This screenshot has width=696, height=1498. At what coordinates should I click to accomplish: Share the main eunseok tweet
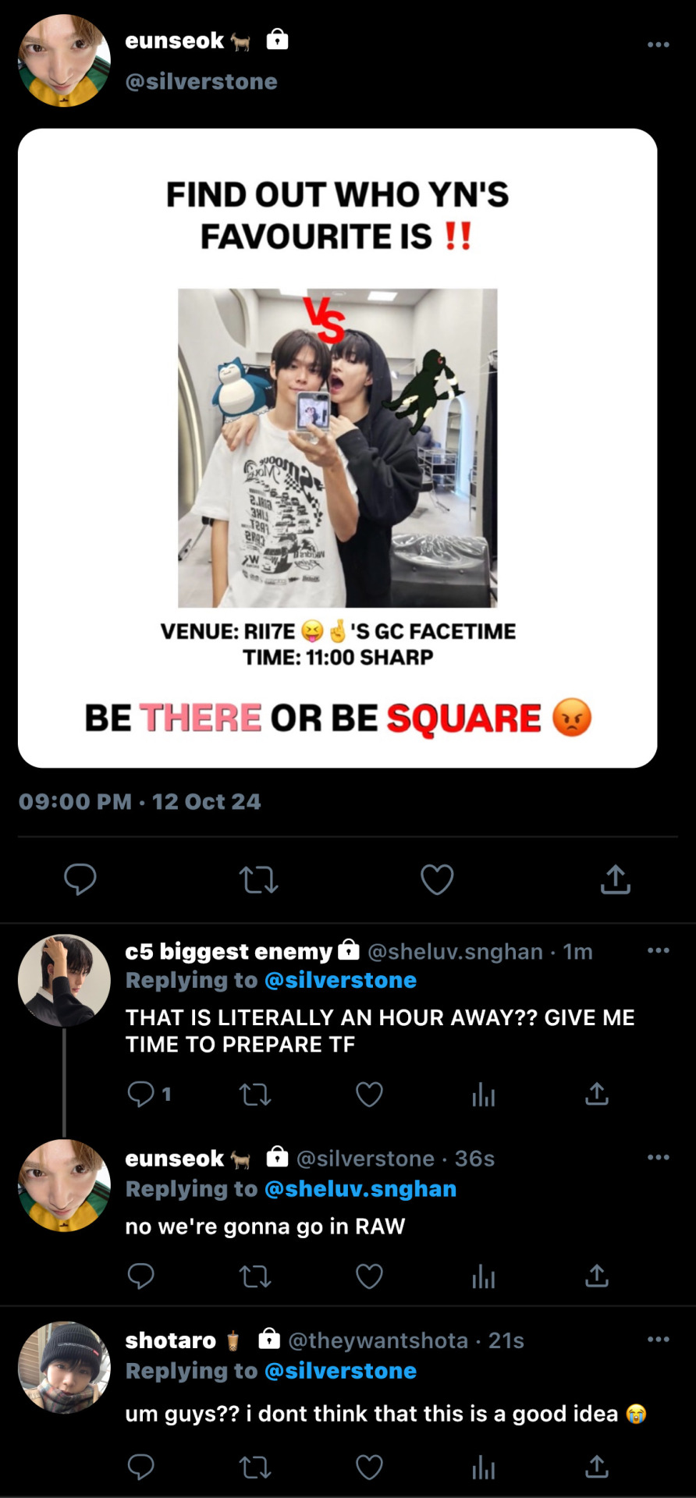615,879
